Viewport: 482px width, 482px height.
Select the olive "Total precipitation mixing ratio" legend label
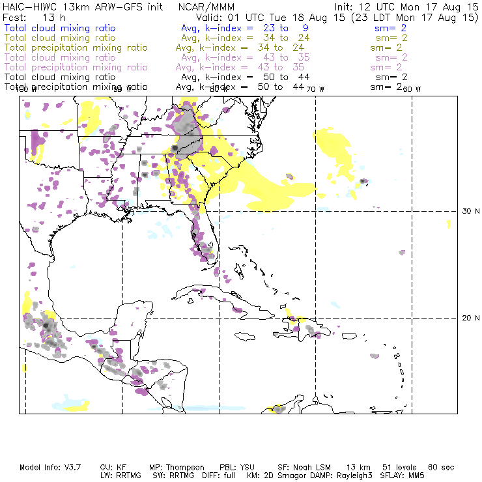coord(76,48)
